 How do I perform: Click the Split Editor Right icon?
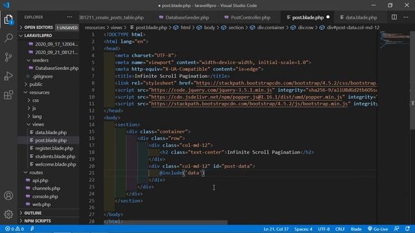click(x=394, y=17)
